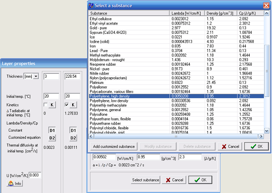The width and height of the screenshot is (272, 193).
Task: Click Add customized substance button
Action: (x=114, y=146)
